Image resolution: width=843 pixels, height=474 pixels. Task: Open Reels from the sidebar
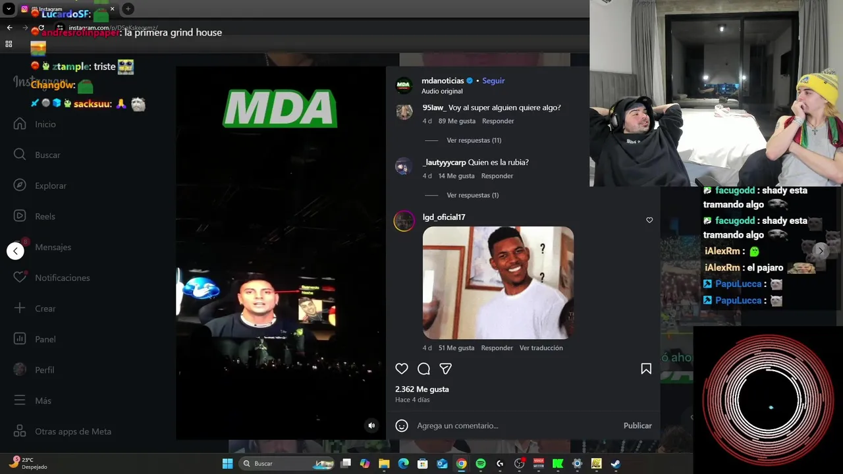[x=34, y=216]
